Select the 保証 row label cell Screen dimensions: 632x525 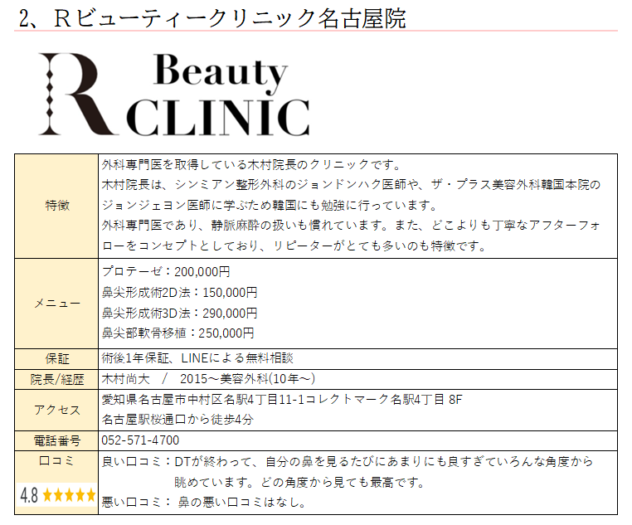pos(56,358)
